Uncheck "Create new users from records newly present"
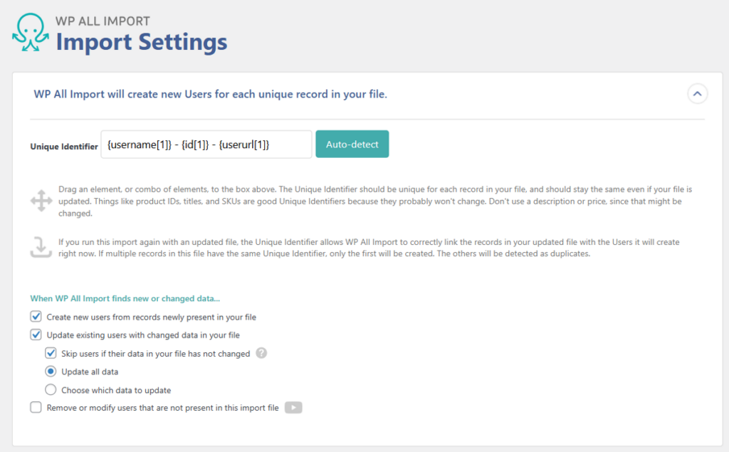 tap(36, 317)
